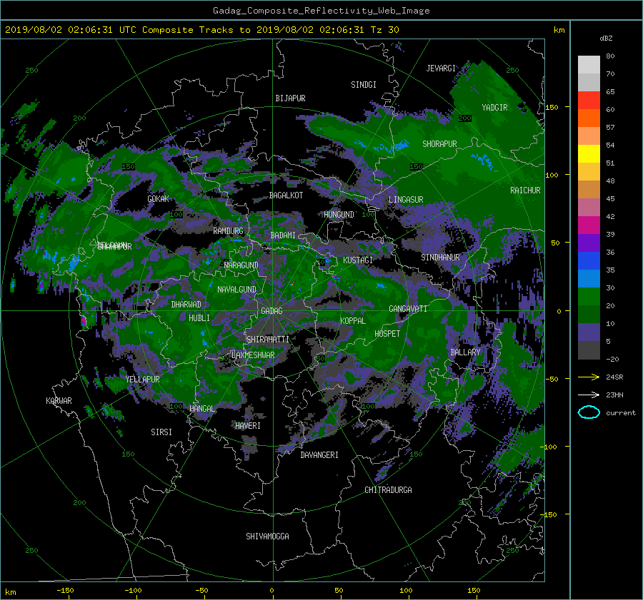Click the '80' value in dBZ legend
The width and height of the screenshot is (643, 600).
(610, 56)
